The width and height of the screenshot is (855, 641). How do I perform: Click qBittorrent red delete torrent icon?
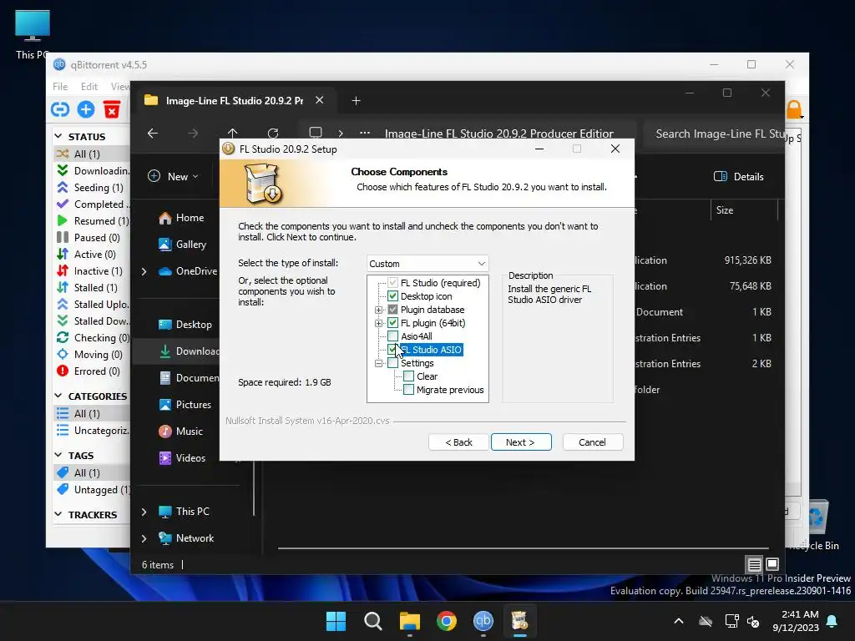click(x=112, y=109)
